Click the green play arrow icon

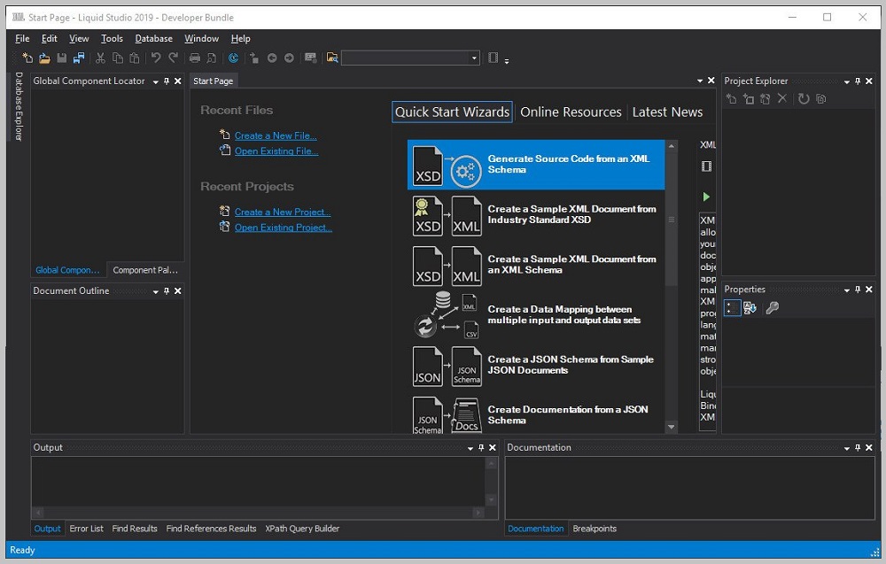706,197
